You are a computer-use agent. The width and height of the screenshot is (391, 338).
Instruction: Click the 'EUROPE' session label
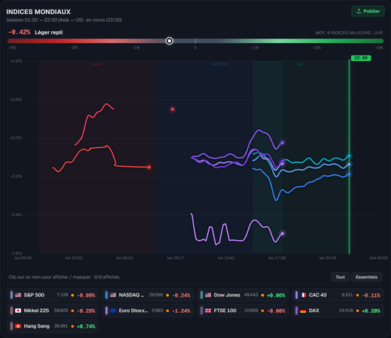point(219,64)
